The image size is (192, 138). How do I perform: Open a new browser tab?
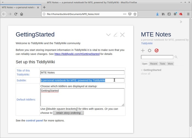tap(44, 7)
